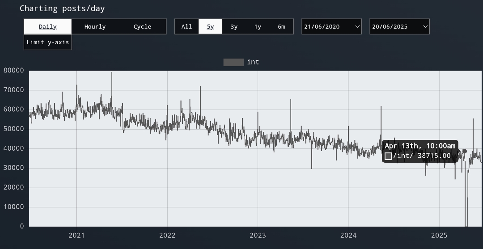Switch to Cycle view
Image resolution: width=483 pixels, height=249 pixels.
142,26
